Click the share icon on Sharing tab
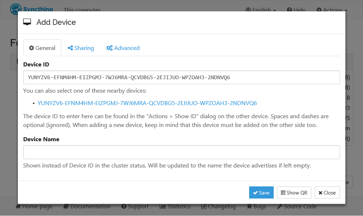 coord(70,48)
